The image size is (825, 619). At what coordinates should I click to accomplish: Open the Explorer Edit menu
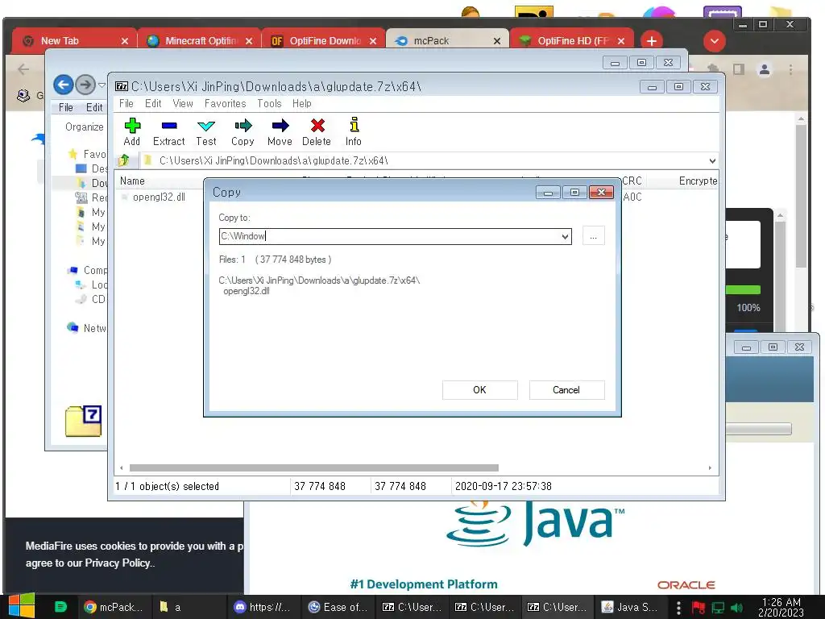(94, 107)
